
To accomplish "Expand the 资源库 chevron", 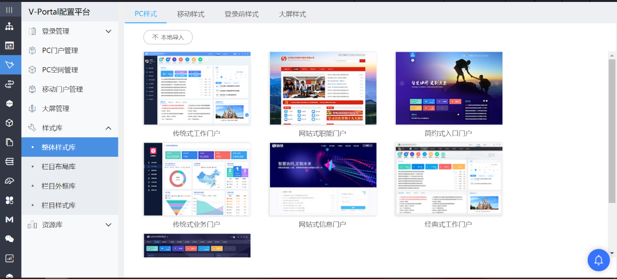I will pyautogui.click(x=109, y=224).
